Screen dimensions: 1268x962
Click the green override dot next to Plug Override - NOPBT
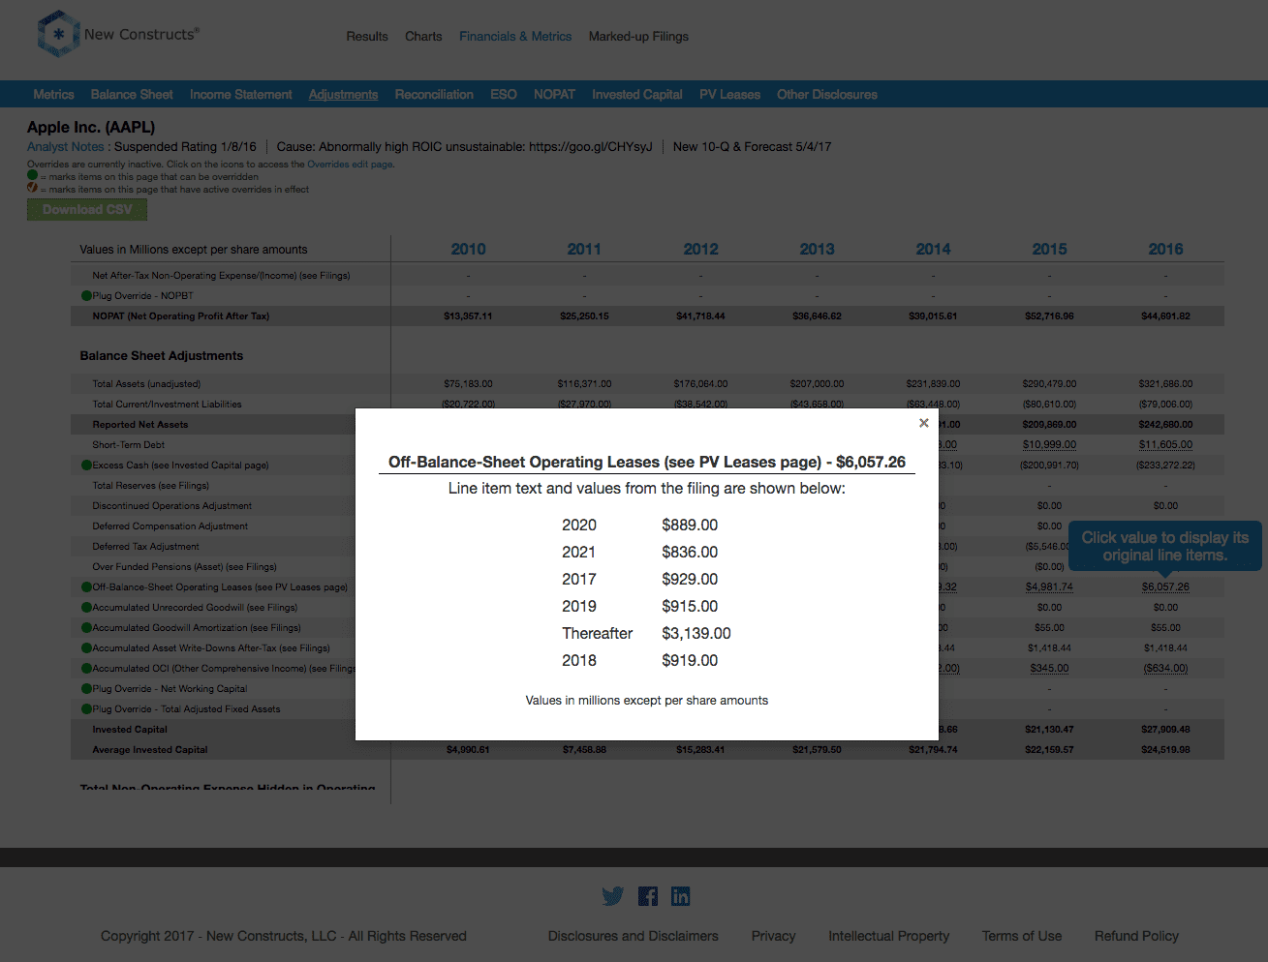tap(86, 296)
